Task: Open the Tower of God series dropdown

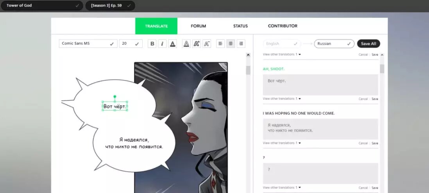Action: 42,5
